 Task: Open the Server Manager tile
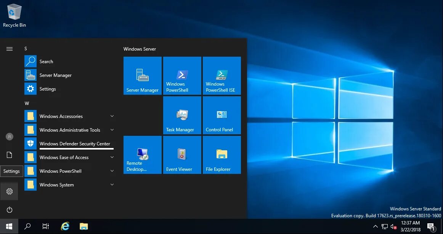142,75
